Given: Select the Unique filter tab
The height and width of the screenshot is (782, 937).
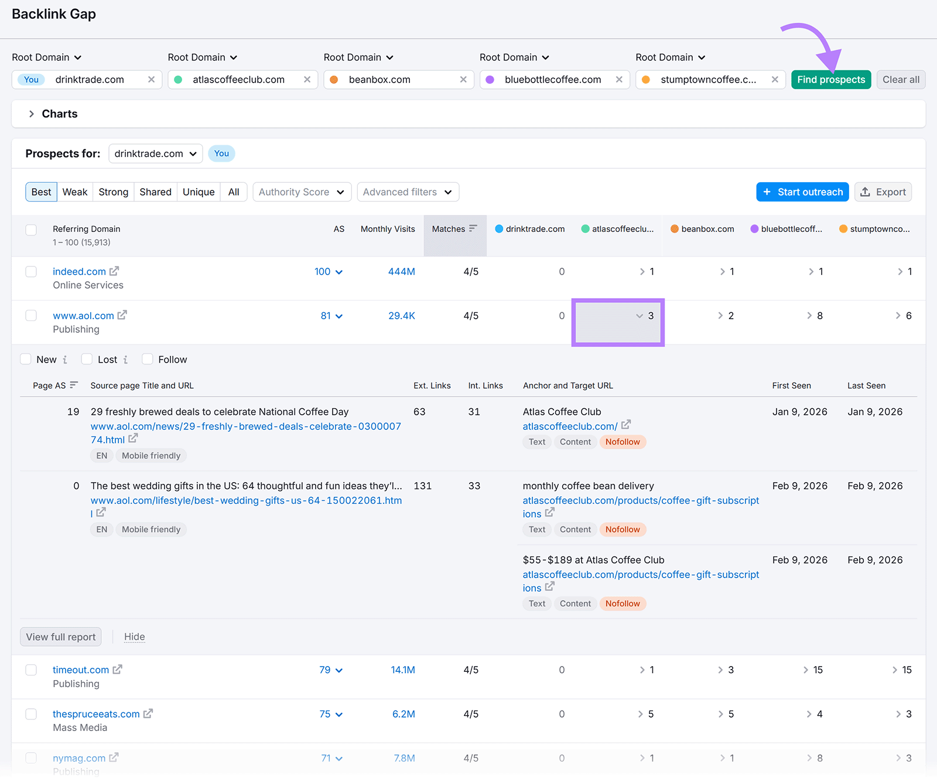Looking at the screenshot, I should click(x=198, y=192).
